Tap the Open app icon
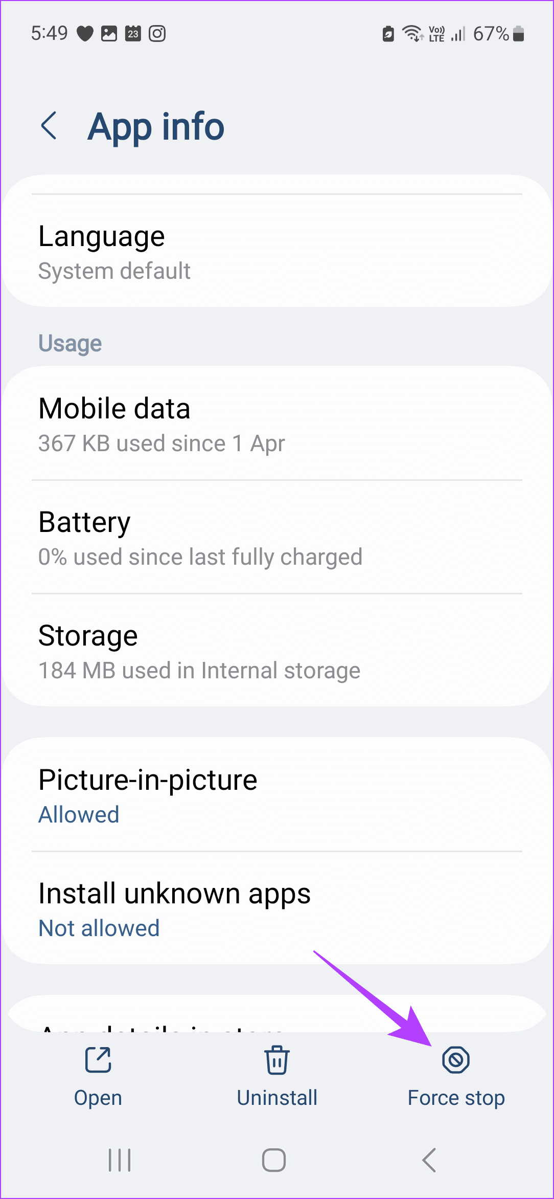 pos(98,1059)
